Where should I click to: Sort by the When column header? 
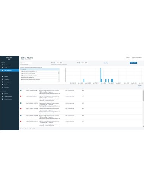[x=27, y=88]
